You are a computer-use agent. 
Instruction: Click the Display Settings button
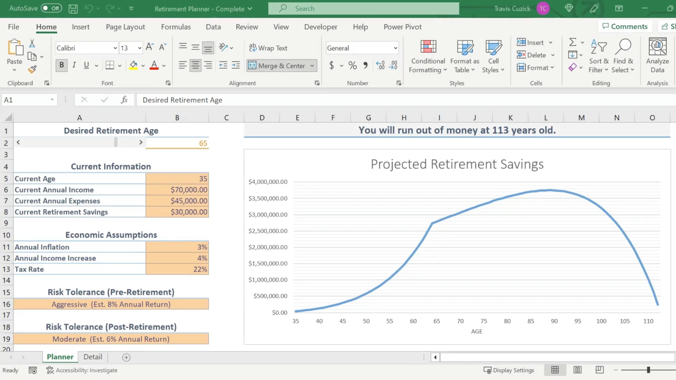click(509, 370)
